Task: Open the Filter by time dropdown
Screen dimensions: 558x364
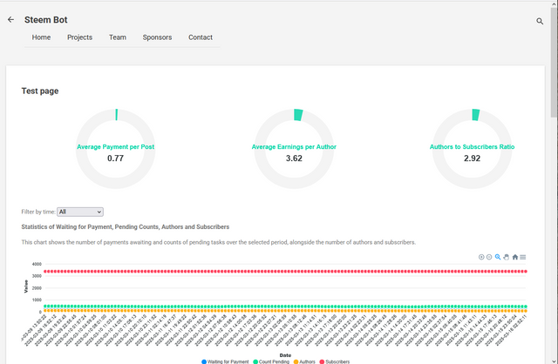Action: tap(80, 212)
